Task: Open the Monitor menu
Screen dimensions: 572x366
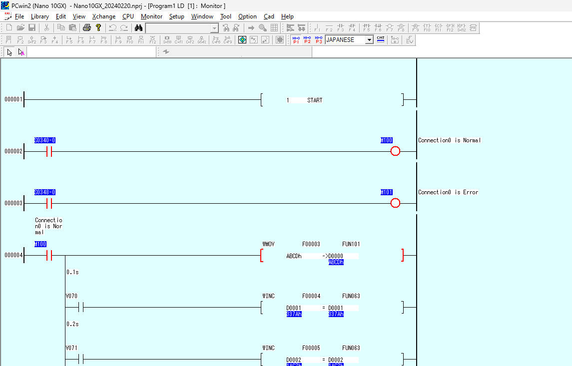Action: point(151,16)
